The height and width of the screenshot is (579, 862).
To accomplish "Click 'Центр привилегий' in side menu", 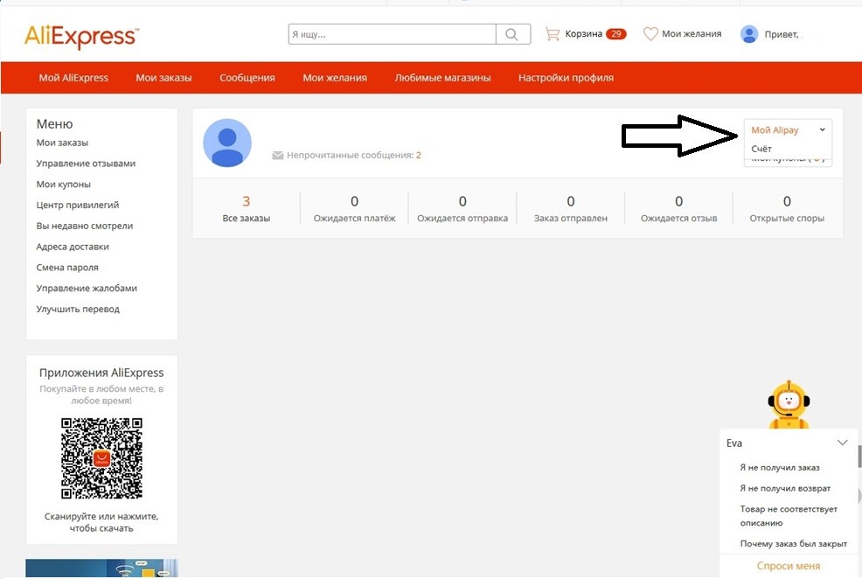I will pos(78,205).
